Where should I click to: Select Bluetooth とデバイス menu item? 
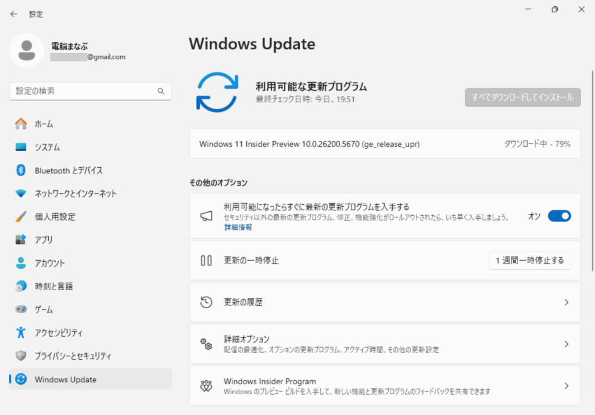pos(91,170)
